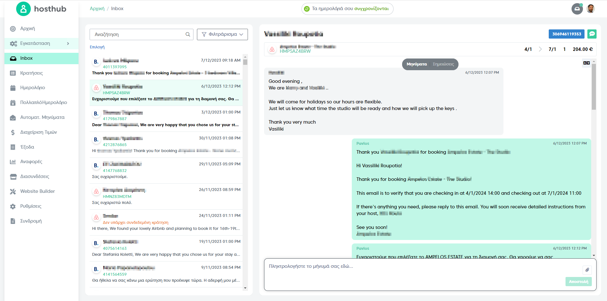Select the Μηνύματα tab

click(x=416, y=64)
